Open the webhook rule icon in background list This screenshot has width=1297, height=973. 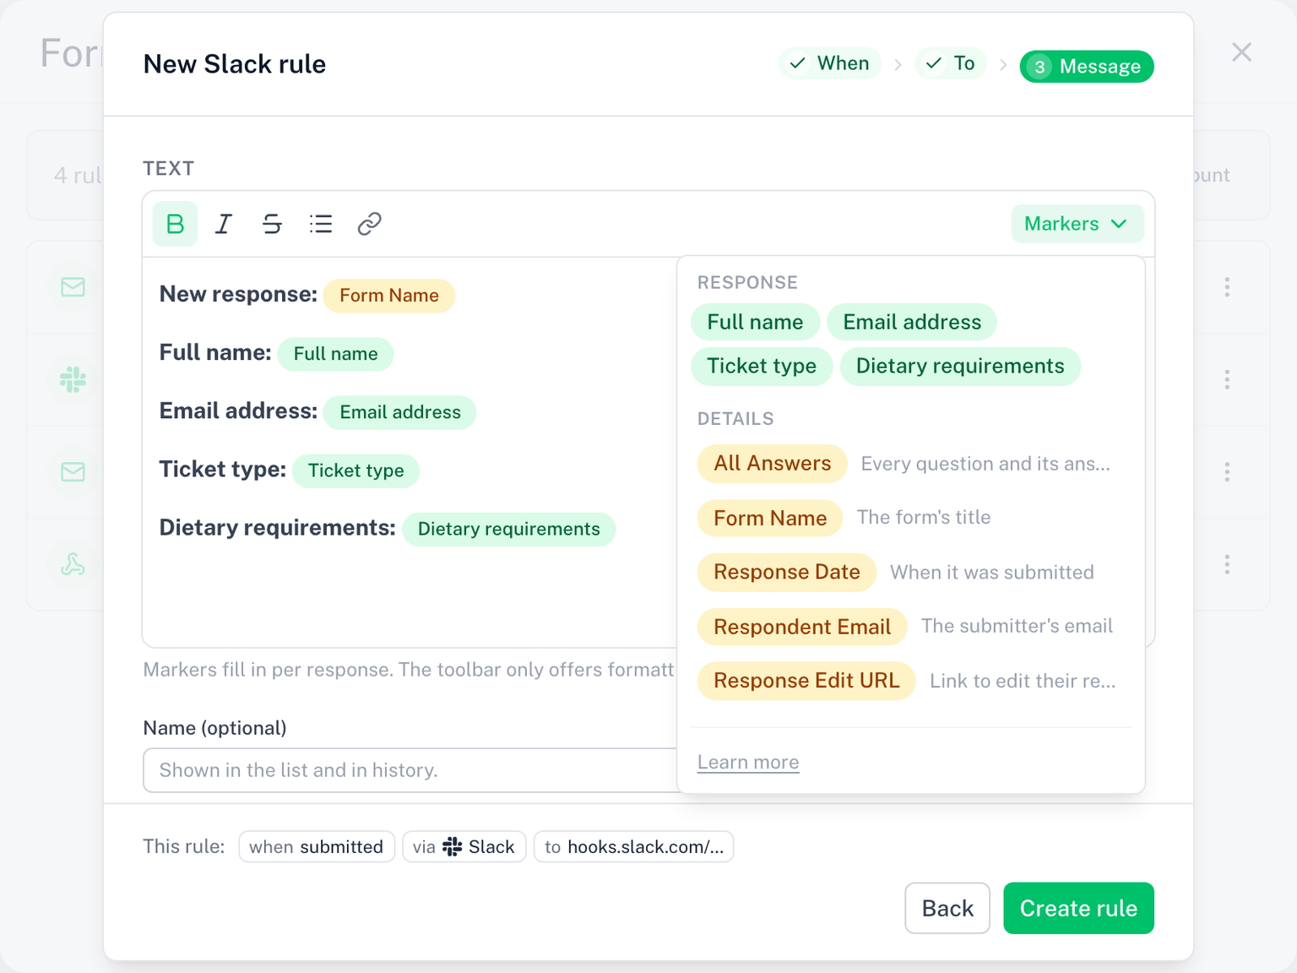(73, 564)
